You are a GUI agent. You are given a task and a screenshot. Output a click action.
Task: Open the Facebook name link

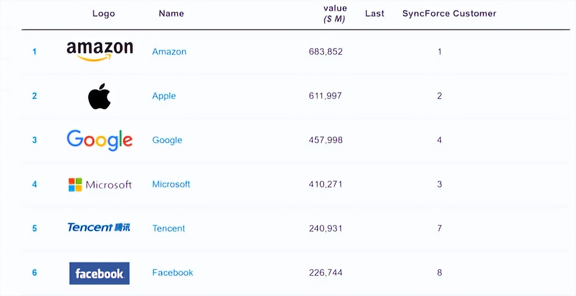[x=172, y=273]
